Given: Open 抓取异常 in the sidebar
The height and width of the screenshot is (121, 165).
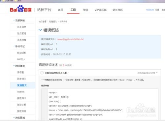Looking at the screenshot, I should click(x=22, y=111).
